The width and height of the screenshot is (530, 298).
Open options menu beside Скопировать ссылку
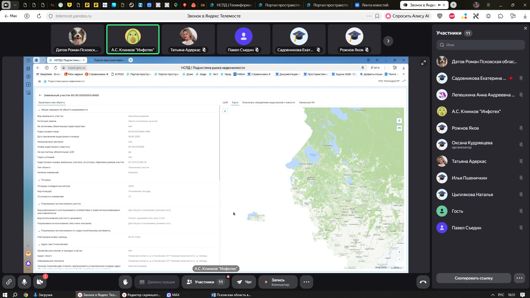(519, 278)
